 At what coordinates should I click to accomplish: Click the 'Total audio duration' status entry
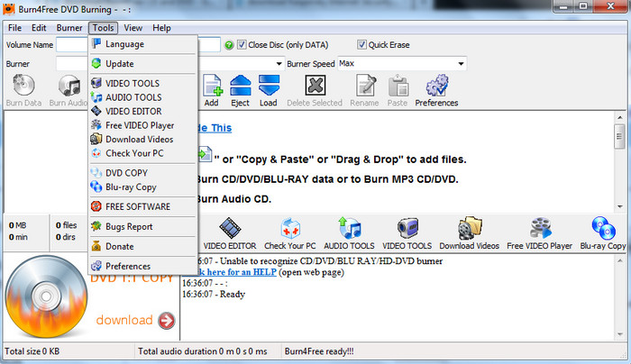(x=203, y=351)
